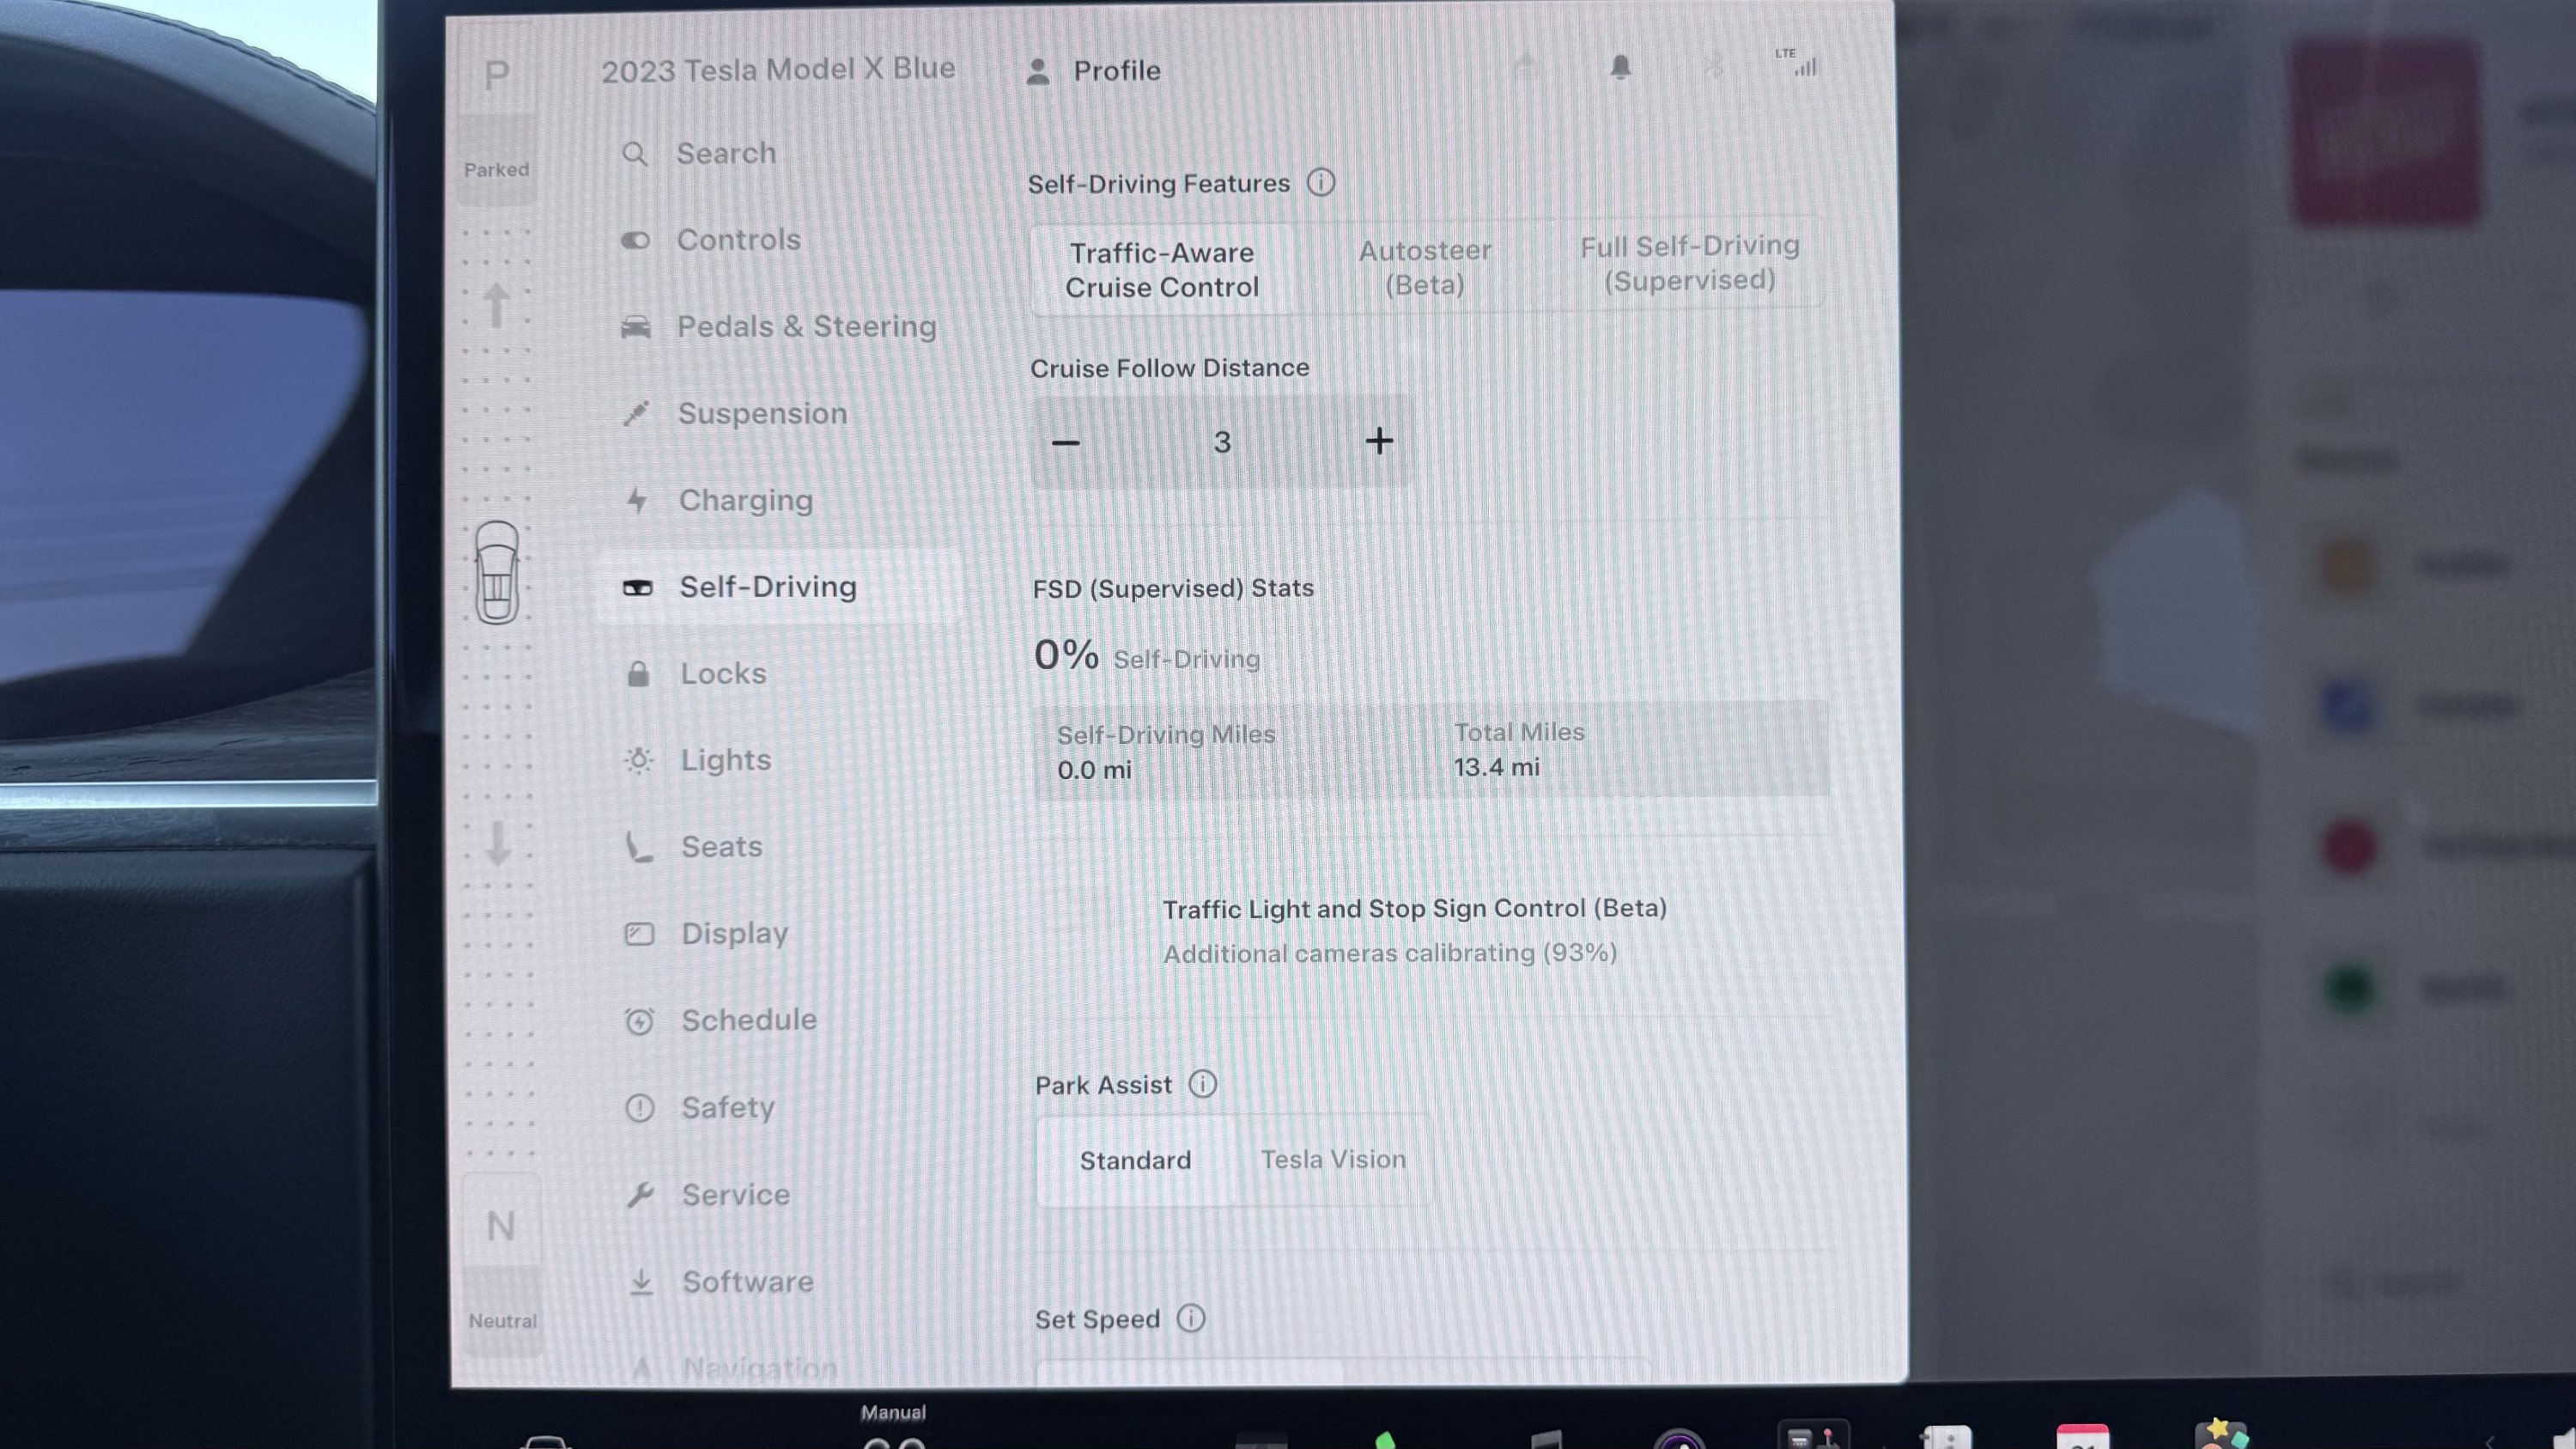
Task: Select Autosteer (Beta) option
Action: click(1425, 267)
